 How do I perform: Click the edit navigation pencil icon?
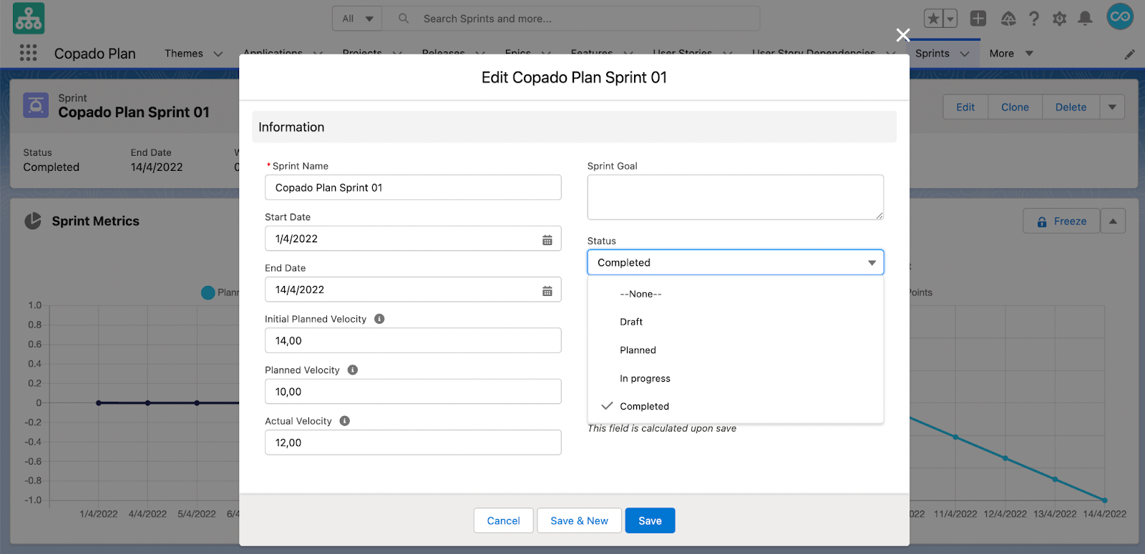click(x=1130, y=54)
